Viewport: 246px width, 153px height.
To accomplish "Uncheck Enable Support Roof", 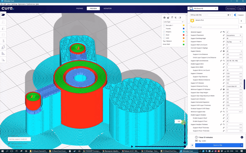I will point(227,118).
